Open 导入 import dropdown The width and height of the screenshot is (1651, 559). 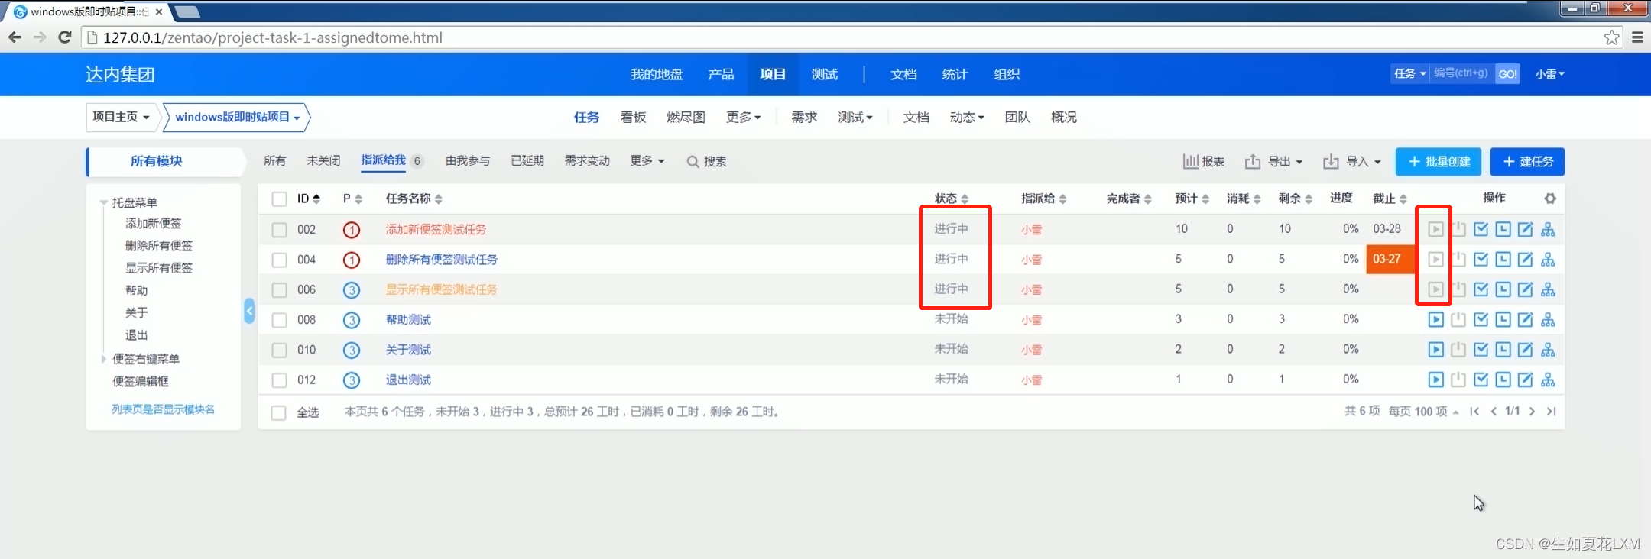(x=1351, y=161)
